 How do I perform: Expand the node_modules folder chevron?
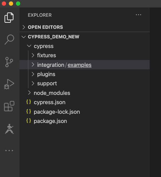click(29, 93)
